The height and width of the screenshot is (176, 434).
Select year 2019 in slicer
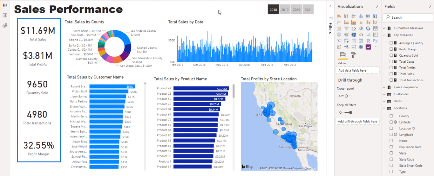pyautogui.click(x=285, y=9)
